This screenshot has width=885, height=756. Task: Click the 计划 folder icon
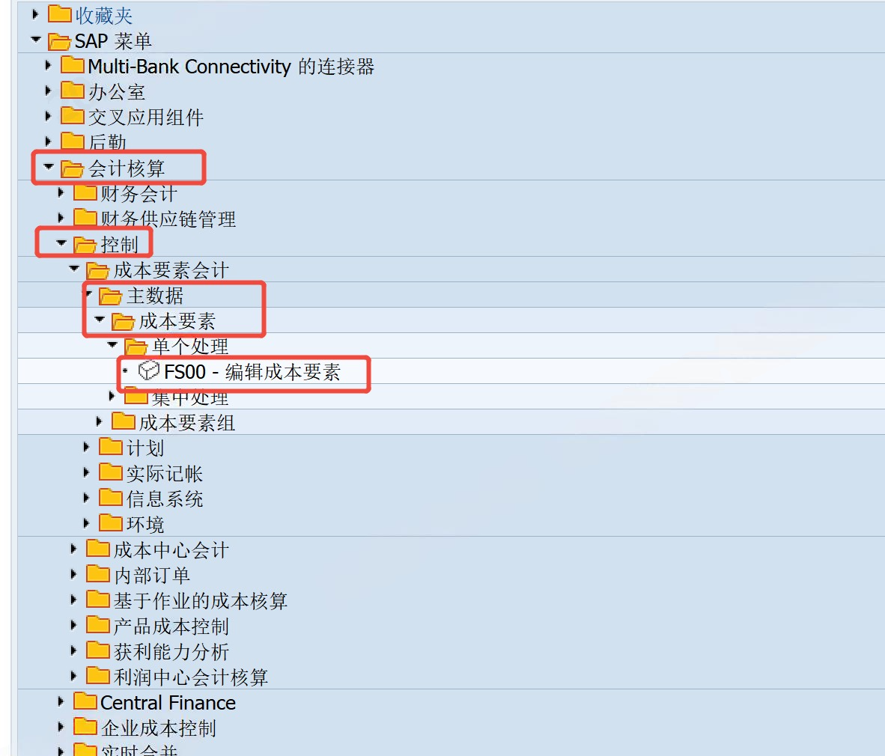(x=111, y=446)
